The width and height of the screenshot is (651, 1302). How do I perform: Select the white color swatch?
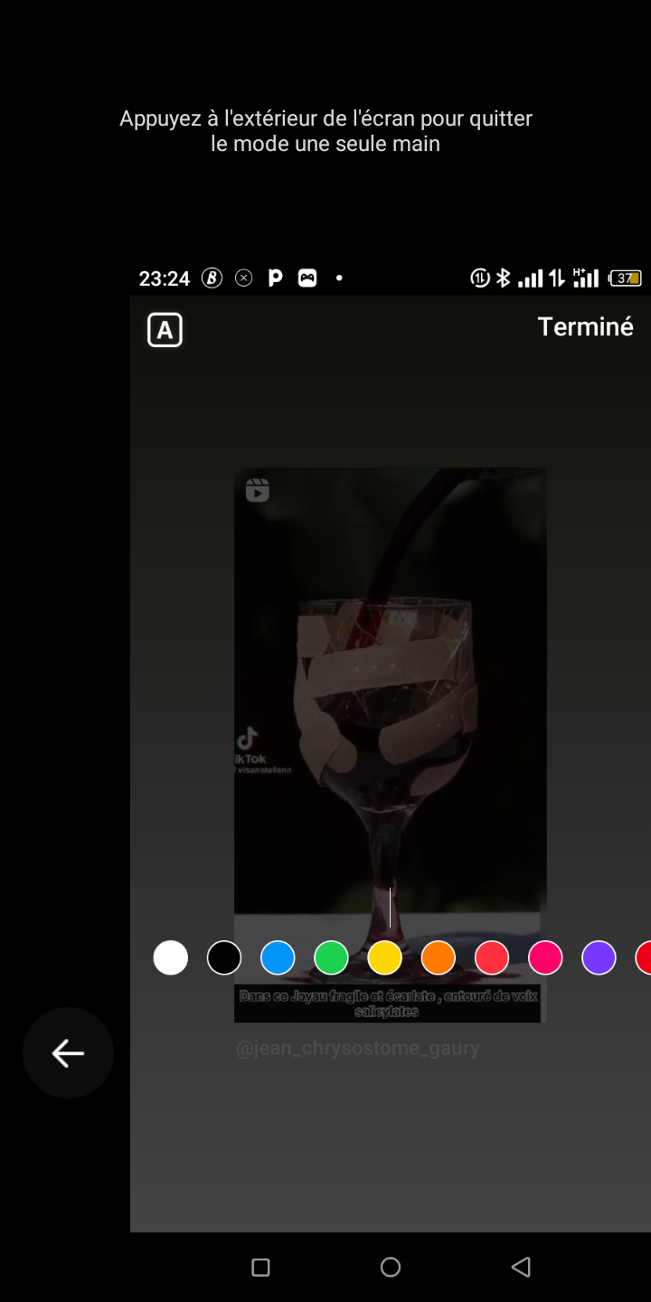171,958
